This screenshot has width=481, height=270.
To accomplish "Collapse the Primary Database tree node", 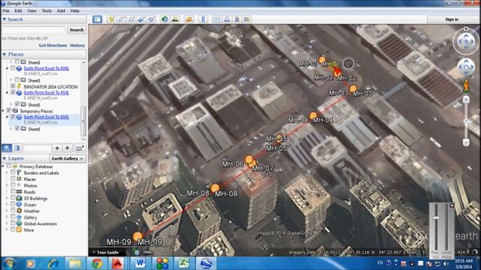I will click(3, 166).
